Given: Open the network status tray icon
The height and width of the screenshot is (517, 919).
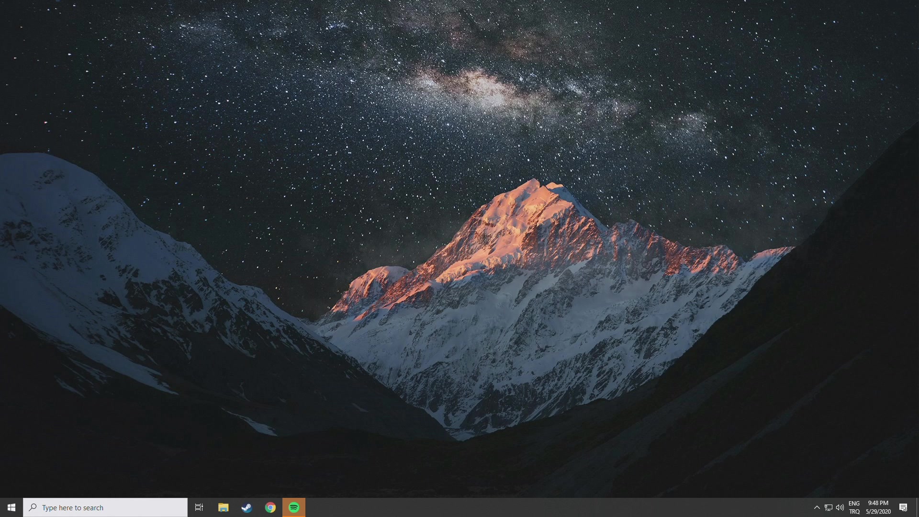Looking at the screenshot, I should pos(829,507).
